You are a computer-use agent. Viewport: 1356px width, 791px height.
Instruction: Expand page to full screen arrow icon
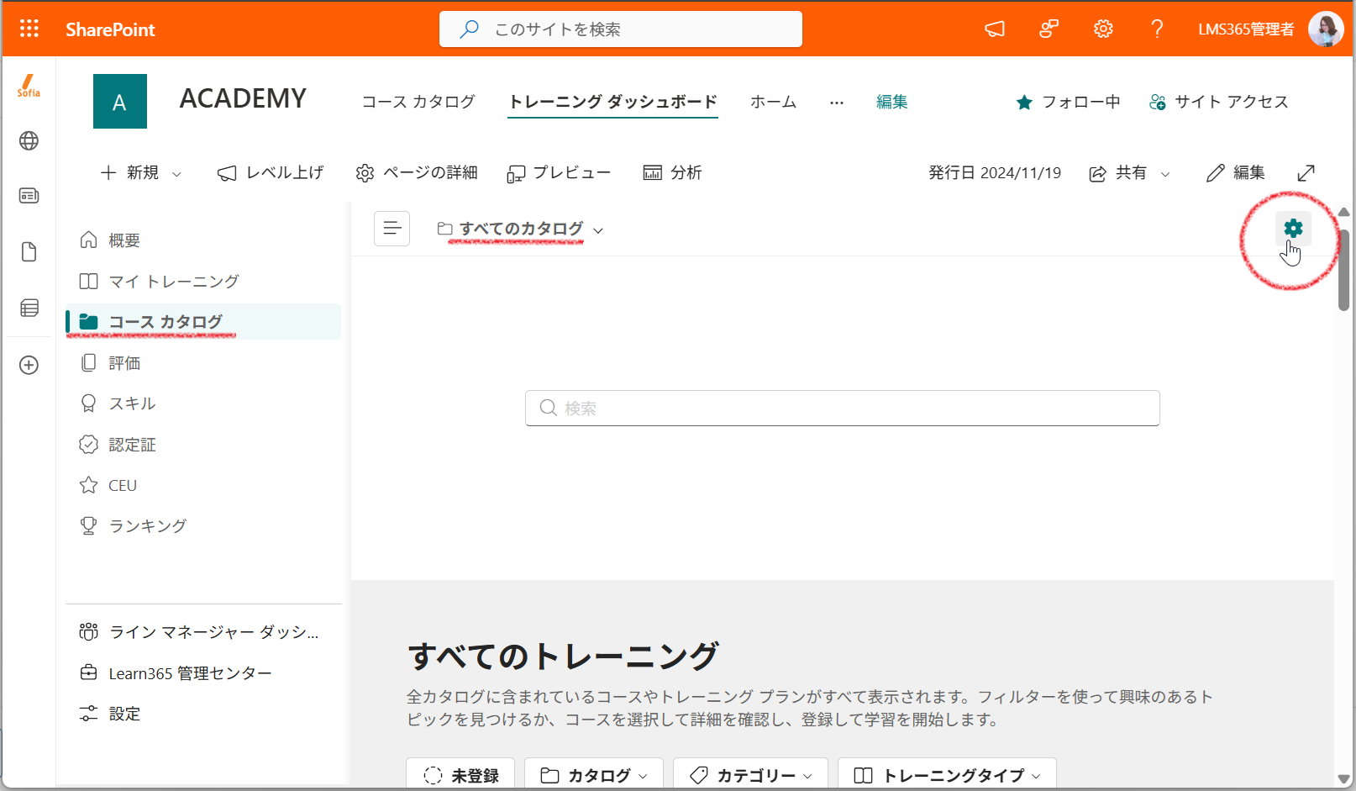(x=1306, y=173)
